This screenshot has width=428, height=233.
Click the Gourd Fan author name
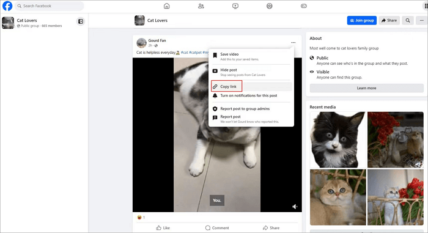pyautogui.click(x=157, y=40)
